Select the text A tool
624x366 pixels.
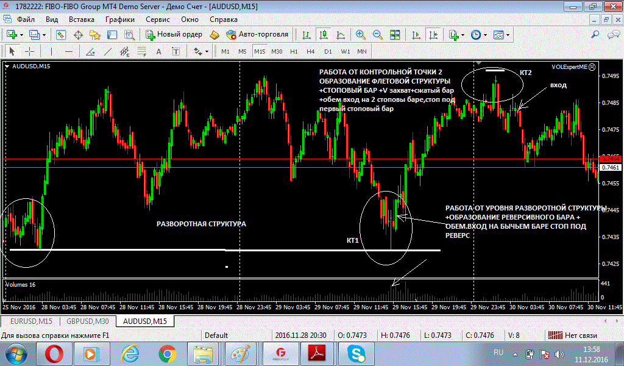pyautogui.click(x=159, y=51)
